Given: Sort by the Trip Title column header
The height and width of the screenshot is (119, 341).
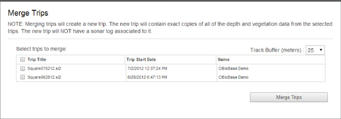Looking at the screenshot, I should (x=37, y=59).
